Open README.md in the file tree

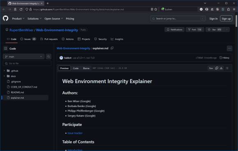[x=17, y=93]
